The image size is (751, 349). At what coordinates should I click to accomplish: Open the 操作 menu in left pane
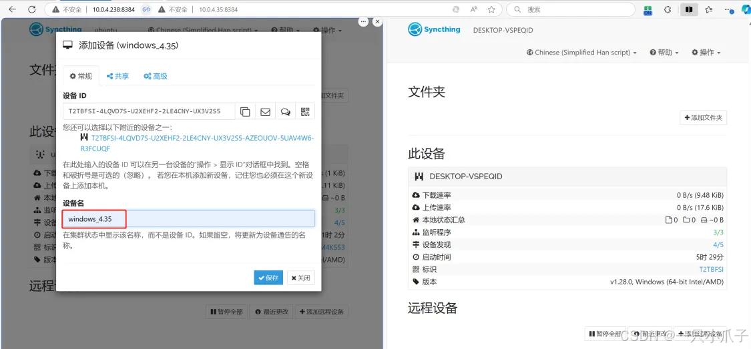[328, 30]
